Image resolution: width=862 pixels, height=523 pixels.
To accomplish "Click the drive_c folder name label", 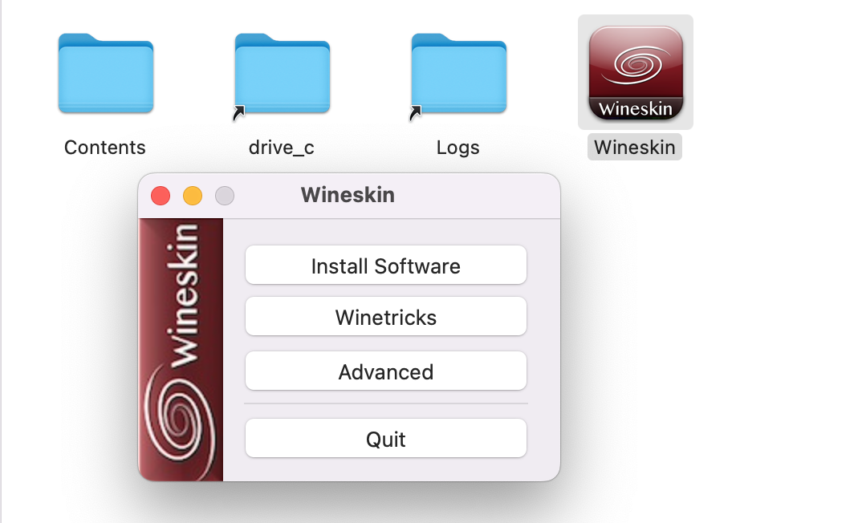I will (x=282, y=147).
